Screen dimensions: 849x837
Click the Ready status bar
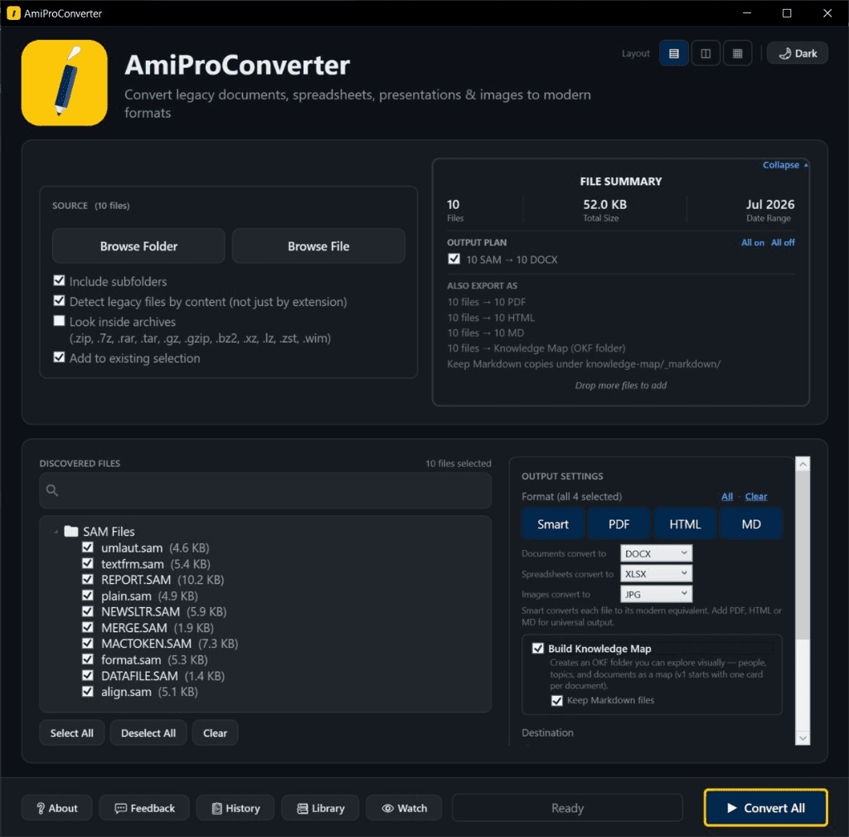(567, 808)
